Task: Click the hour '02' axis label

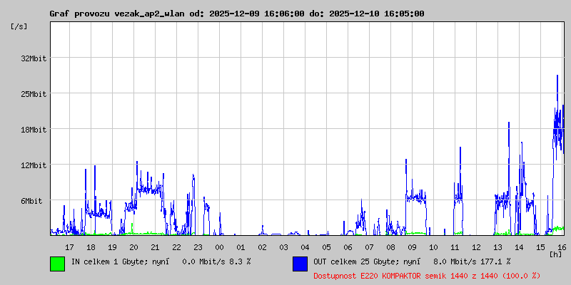Action: (262, 247)
